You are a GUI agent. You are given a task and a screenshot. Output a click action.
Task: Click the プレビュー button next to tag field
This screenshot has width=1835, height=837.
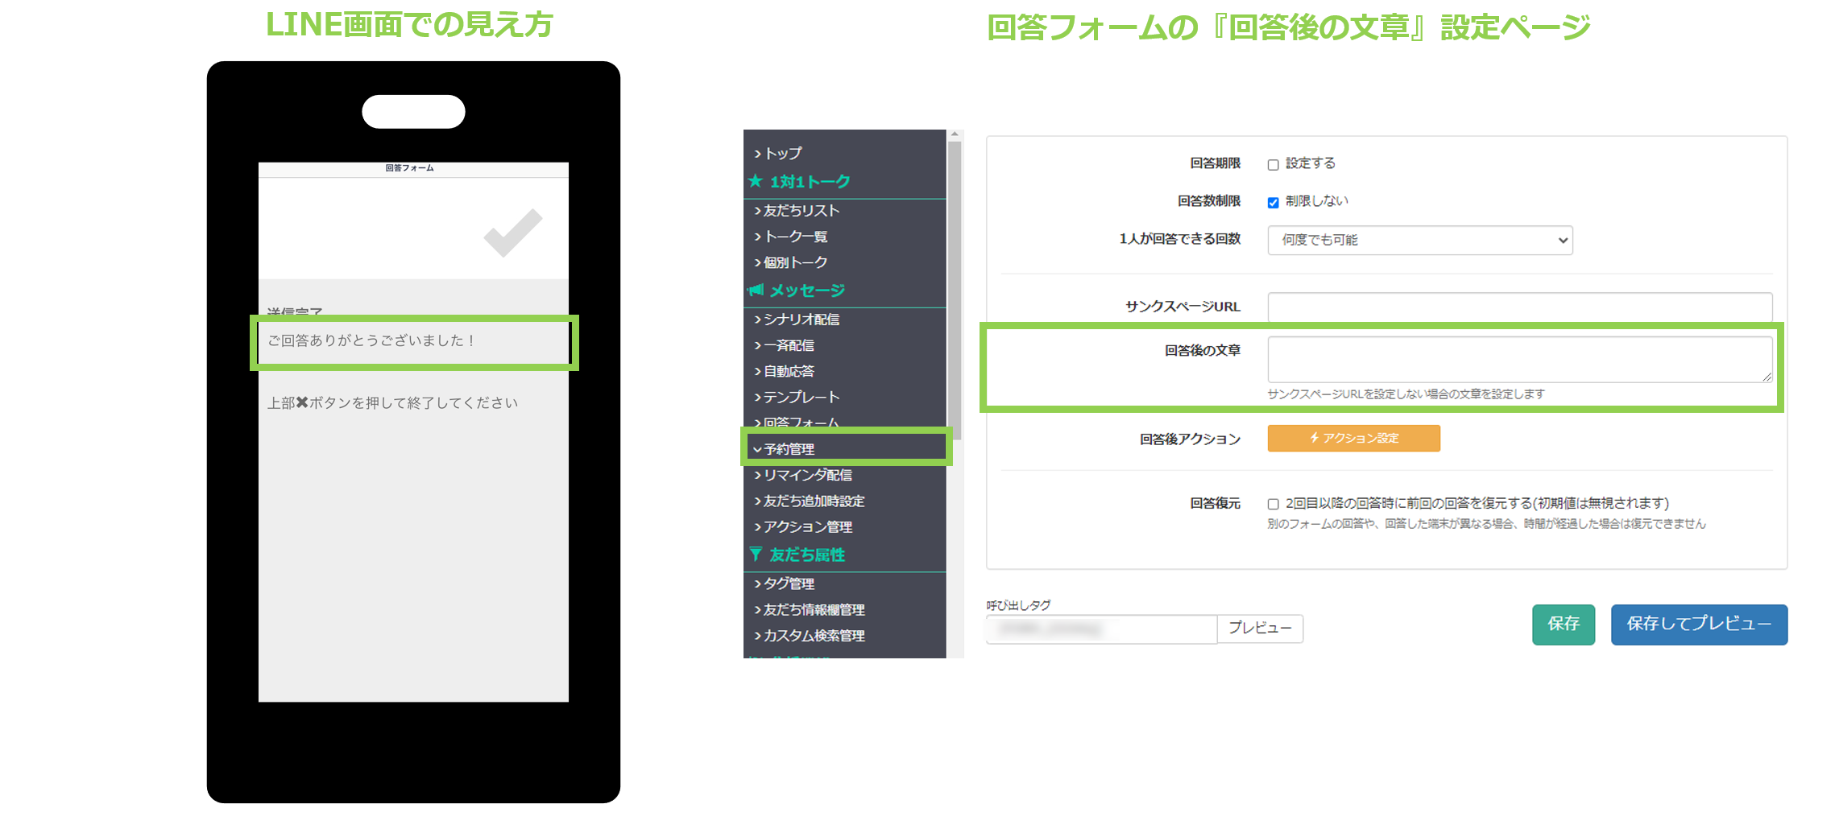click(x=1259, y=629)
